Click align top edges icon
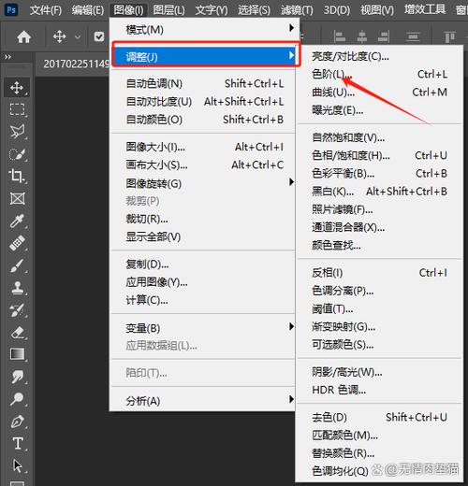The height and width of the screenshot is (486, 468). pos(449,36)
